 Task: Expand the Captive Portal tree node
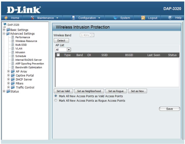tap(8, 75)
